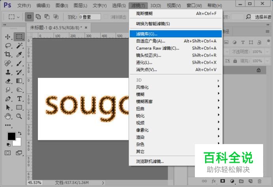The width and height of the screenshot is (273, 187).
Task: Open the opacity 100% dropdown
Action: 267,52
